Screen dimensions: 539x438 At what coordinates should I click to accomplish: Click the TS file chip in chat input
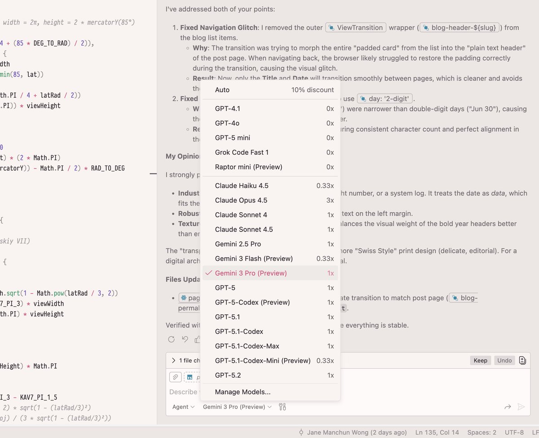pyautogui.click(x=193, y=377)
